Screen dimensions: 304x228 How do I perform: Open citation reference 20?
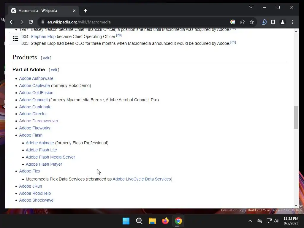(x=119, y=35)
